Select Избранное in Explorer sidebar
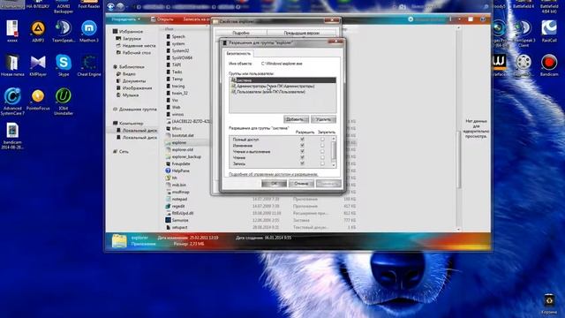The image size is (565, 318). [x=128, y=32]
